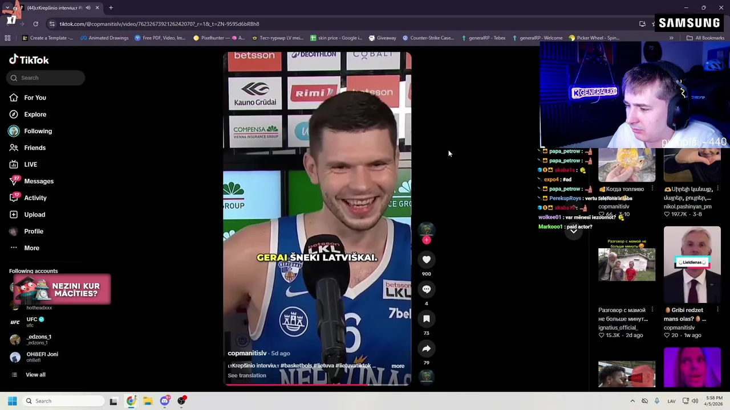Screen dimensions: 730x410
Task: Click the TikTok logo
Action: (x=29, y=60)
